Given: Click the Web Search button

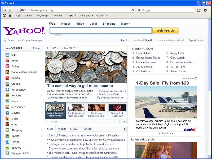Looking at the screenshot, I should pyautogui.click(x=165, y=30).
